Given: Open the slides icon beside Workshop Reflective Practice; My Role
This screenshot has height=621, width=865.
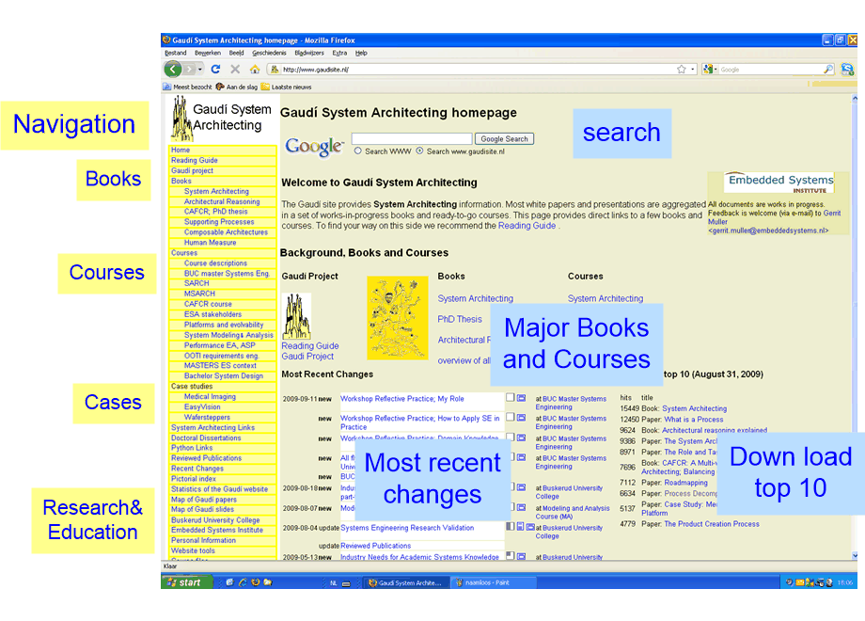Looking at the screenshot, I should [521, 398].
